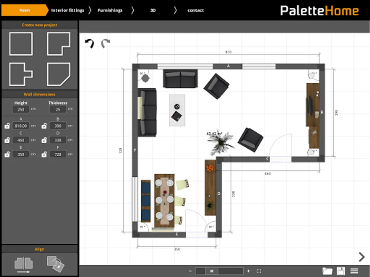This screenshot has height=277, width=370.
Task: Switch to 3D view tab
Action: pyautogui.click(x=153, y=10)
